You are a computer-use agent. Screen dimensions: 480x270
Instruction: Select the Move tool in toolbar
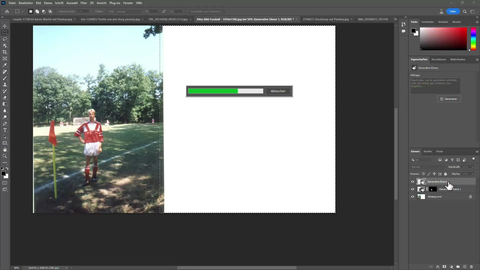5,26
